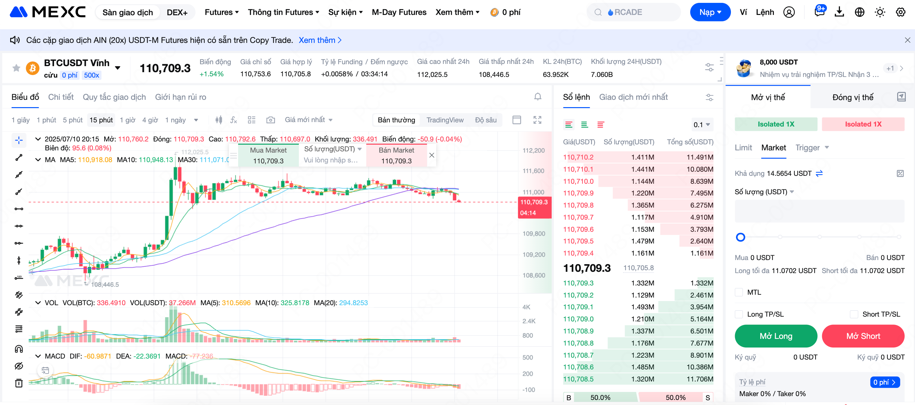Open the indicators fx icon
915x405 pixels.
[x=233, y=120]
